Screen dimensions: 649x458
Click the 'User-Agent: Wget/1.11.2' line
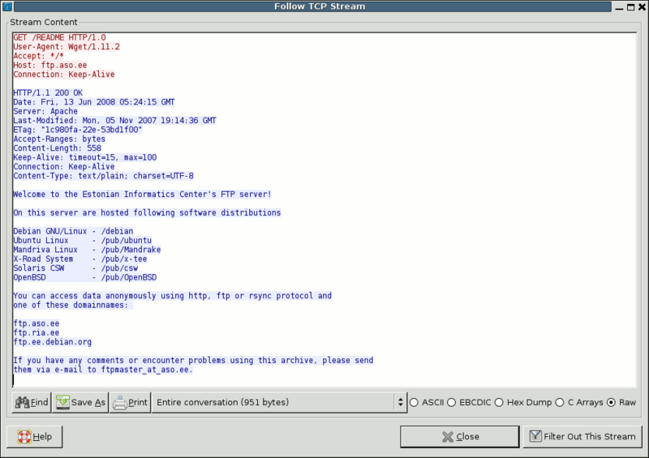67,47
